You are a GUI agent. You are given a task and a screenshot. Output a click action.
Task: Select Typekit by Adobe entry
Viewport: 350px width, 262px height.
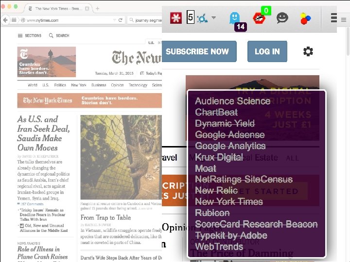[x=231, y=235]
